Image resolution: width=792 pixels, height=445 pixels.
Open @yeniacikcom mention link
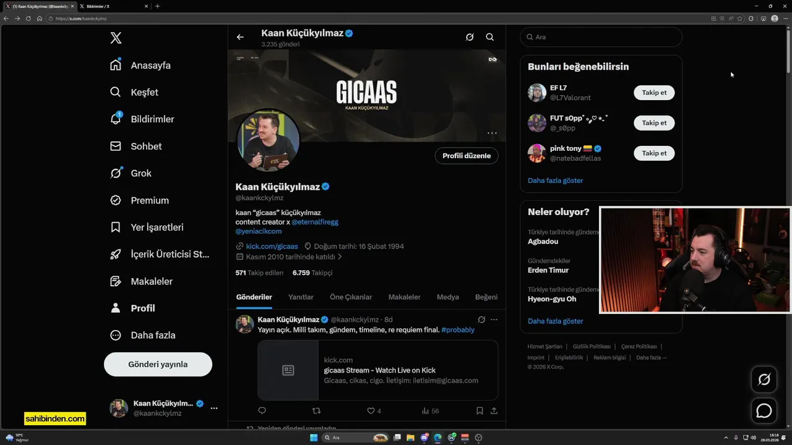[259, 231]
